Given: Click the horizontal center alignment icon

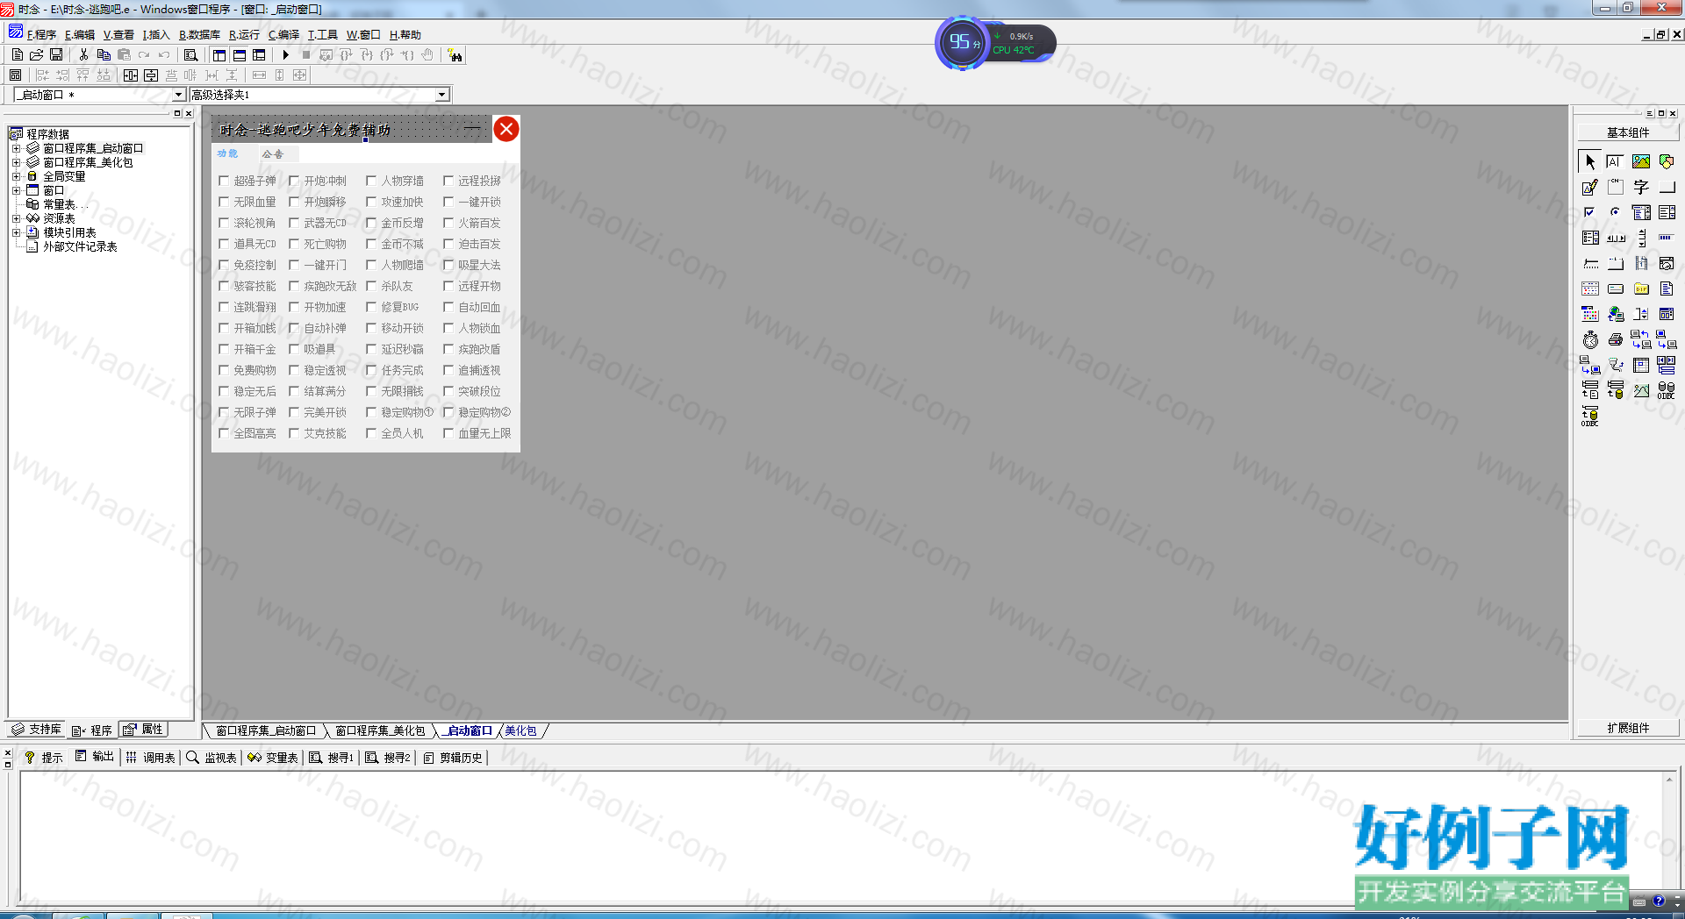Looking at the screenshot, I should pos(131,75).
